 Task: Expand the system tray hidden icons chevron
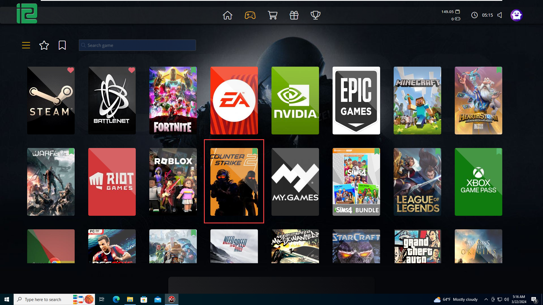486,299
